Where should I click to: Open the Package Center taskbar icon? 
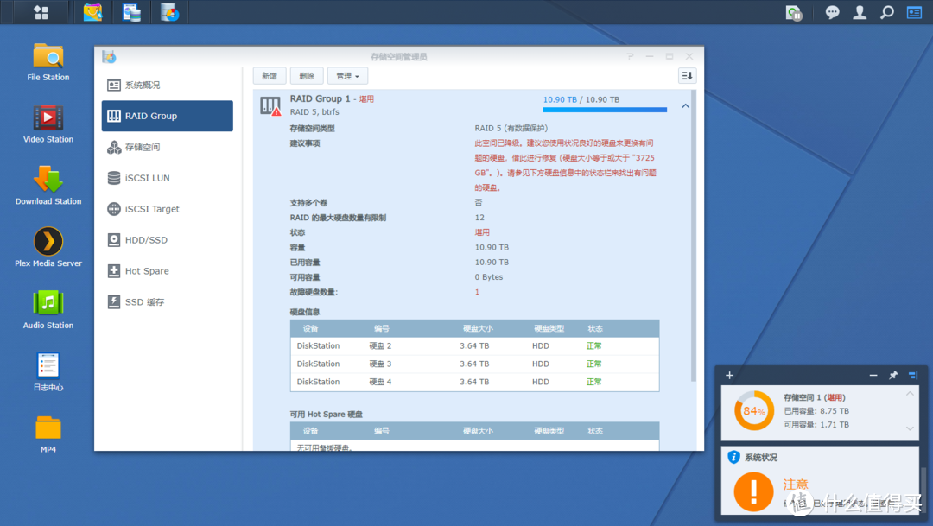[x=92, y=12]
